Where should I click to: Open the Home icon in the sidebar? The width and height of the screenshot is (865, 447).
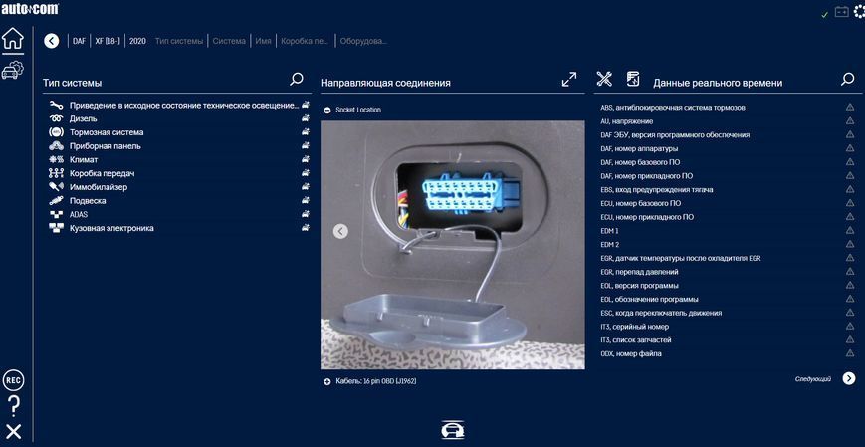point(12,39)
